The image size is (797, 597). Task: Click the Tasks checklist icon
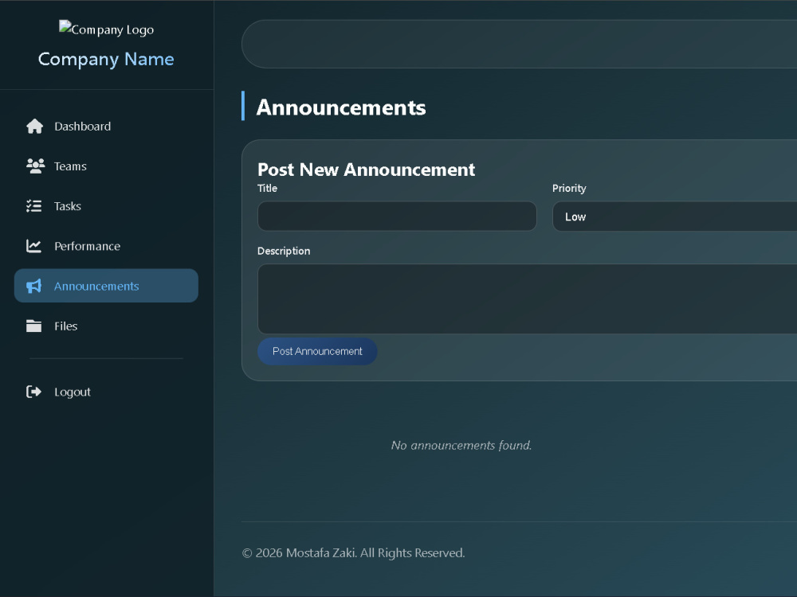[34, 206]
